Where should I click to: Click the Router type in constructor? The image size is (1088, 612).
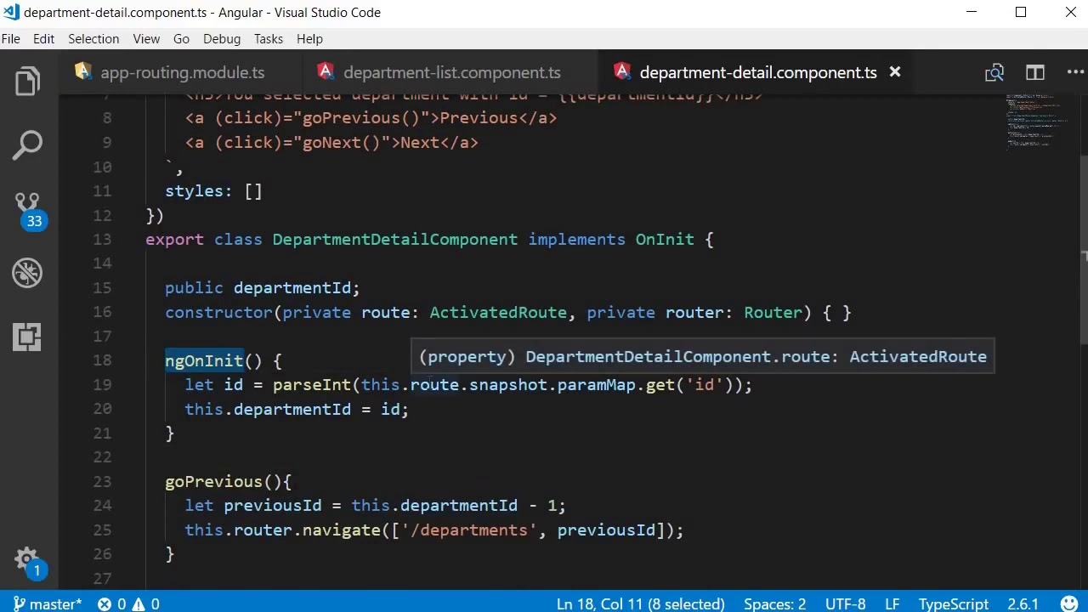pyautogui.click(x=773, y=313)
